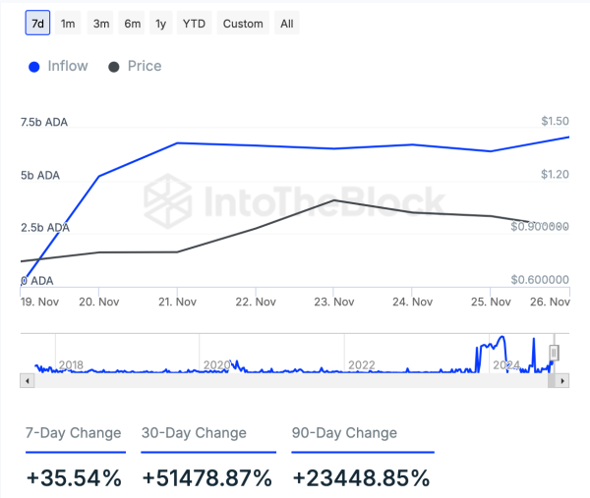Click the 23. Nov date label
Image resolution: width=590 pixels, height=498 pixels.
coord(334,302)
